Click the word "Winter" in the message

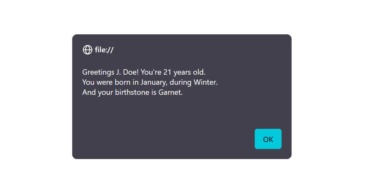[205, 83]
